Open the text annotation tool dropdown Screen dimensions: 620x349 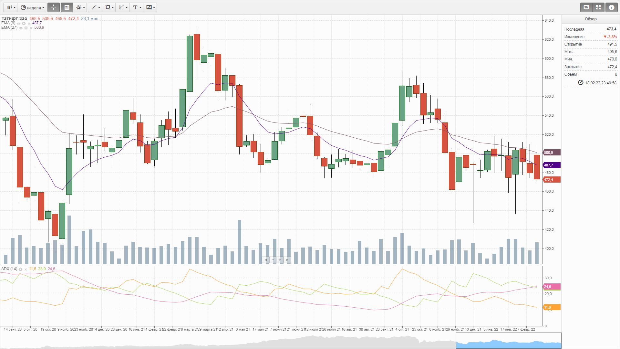(x=137, y=7)
